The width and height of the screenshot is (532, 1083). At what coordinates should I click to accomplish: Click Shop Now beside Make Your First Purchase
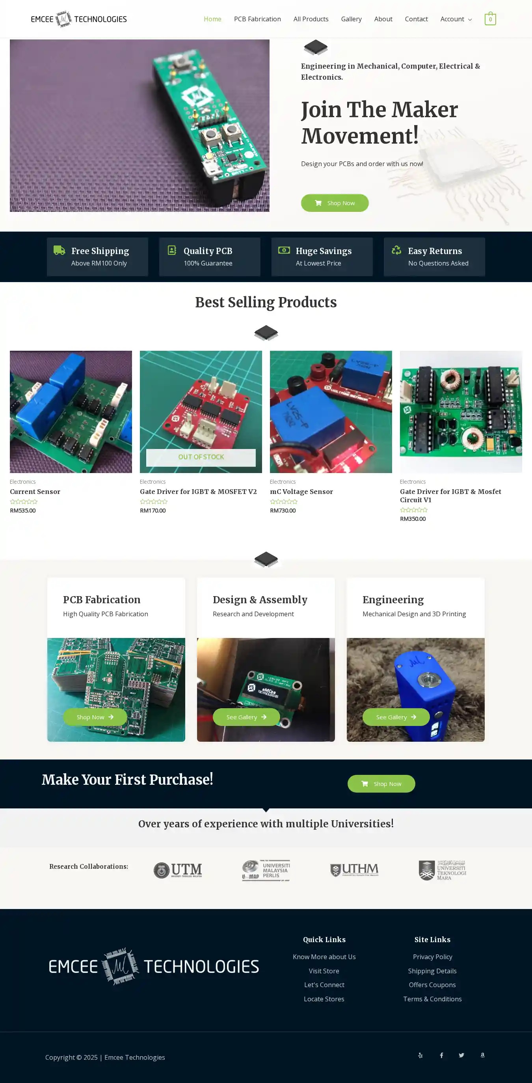click(x=381, y=784)
